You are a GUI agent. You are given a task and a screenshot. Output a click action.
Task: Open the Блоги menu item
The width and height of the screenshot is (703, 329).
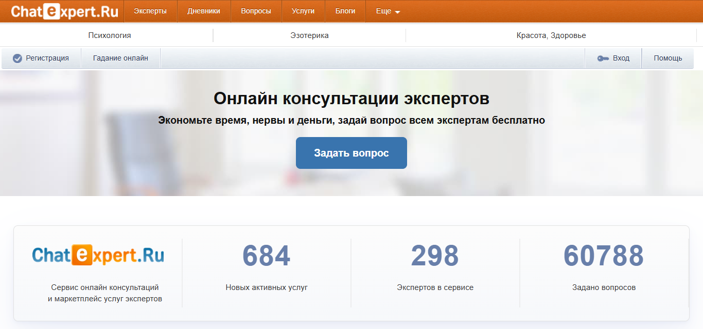pos(345,11)
